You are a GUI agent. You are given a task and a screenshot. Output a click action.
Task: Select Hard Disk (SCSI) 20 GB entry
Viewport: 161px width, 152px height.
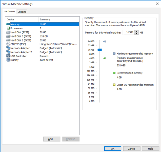(42, 32)
